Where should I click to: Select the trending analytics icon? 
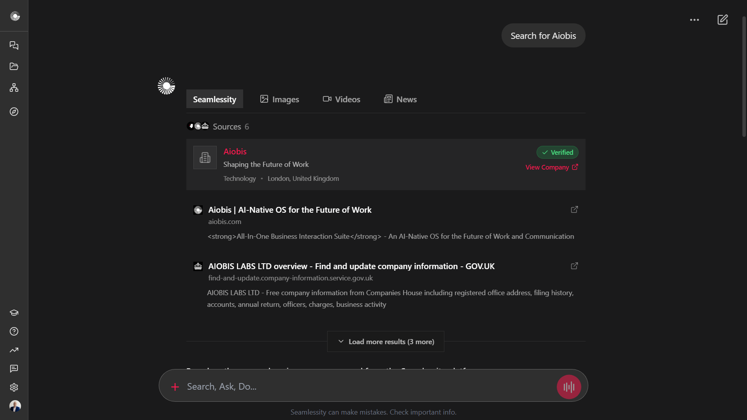tap(14, 350)
